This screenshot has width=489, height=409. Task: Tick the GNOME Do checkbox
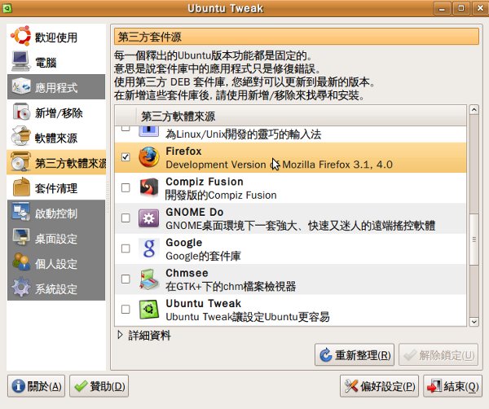[x=126, y=218]
